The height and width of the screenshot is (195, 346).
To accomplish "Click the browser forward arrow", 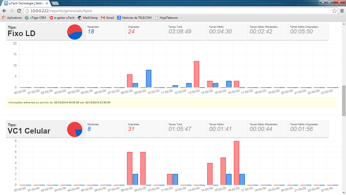I will click(x=12, y=11).
